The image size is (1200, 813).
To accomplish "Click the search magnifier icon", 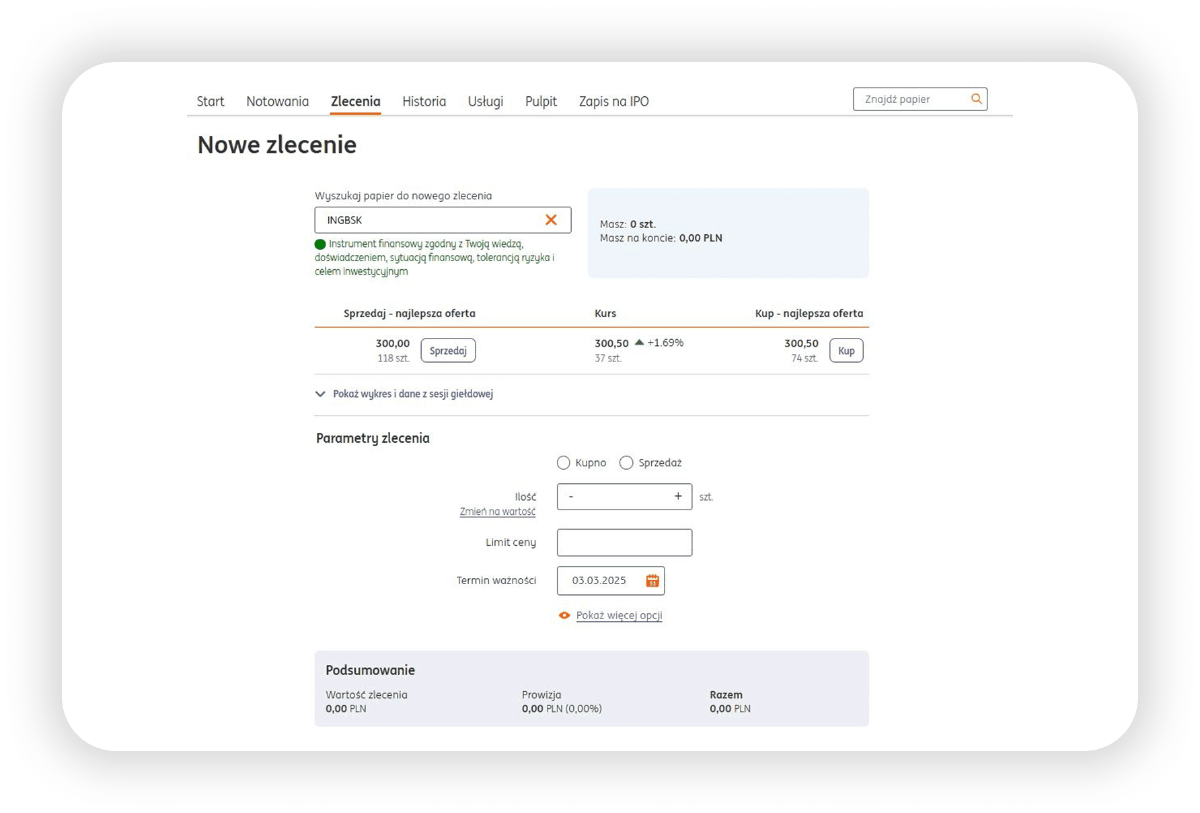I will click(x=976, y=99).
